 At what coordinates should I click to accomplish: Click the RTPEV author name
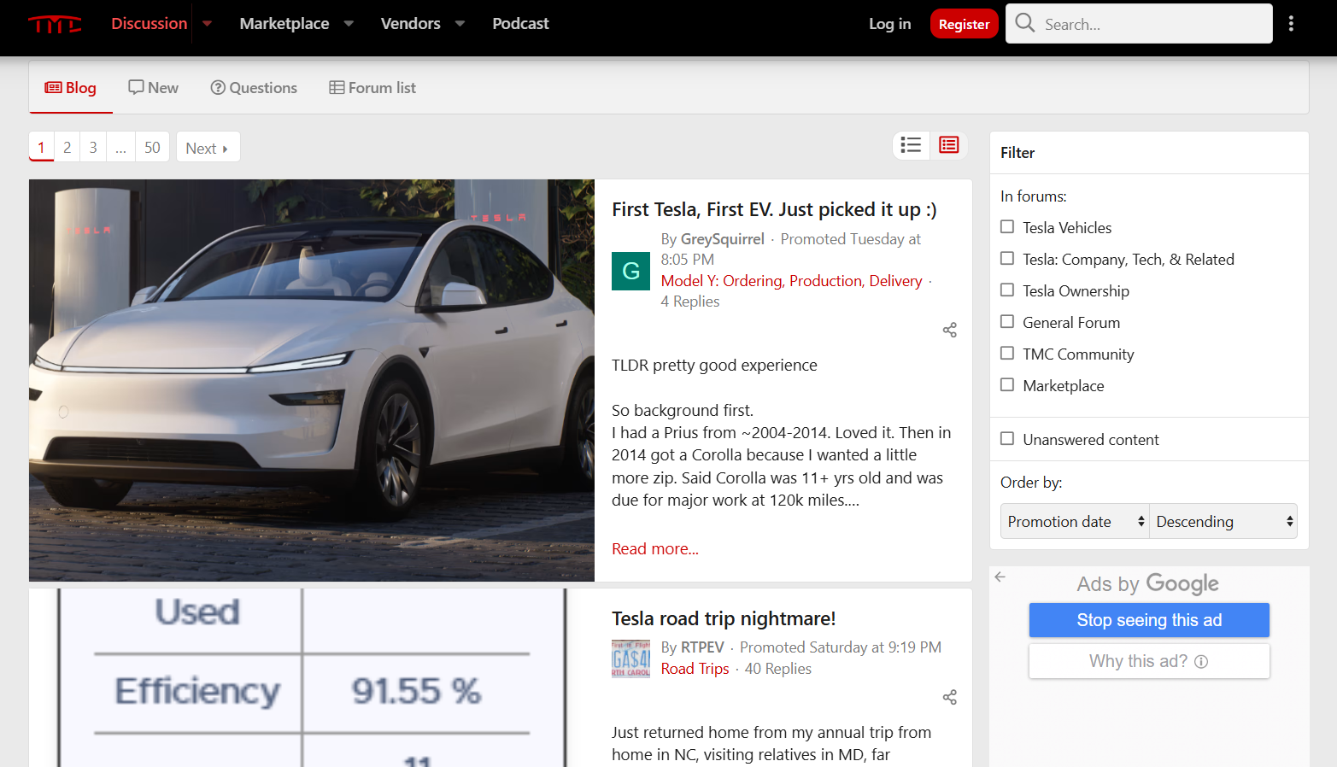point(702,647)
